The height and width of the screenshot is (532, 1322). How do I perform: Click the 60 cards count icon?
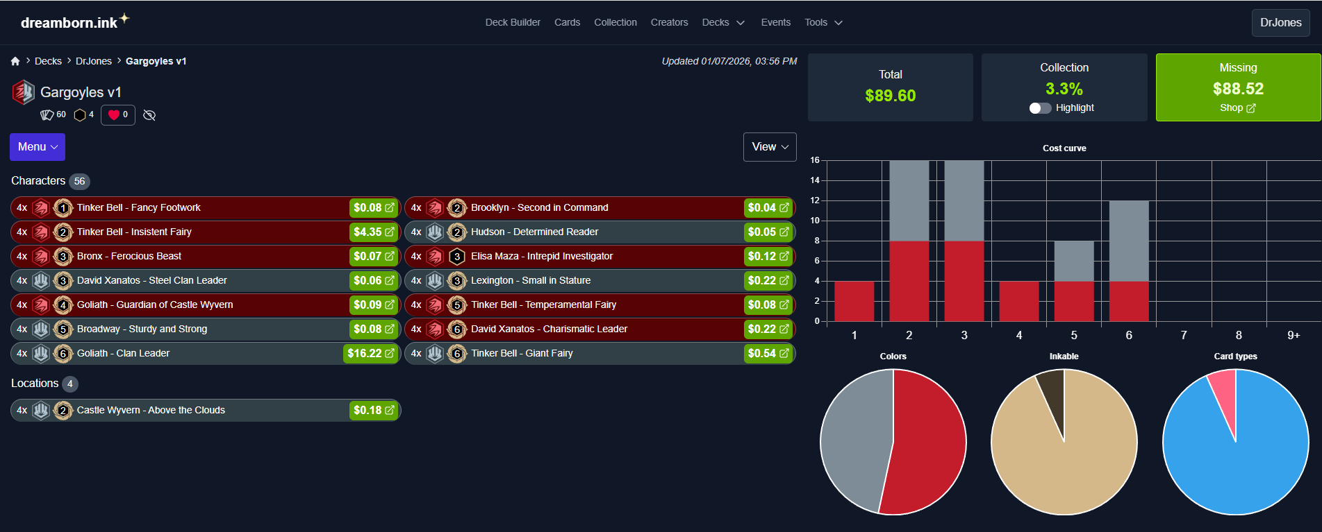[47, 115]
